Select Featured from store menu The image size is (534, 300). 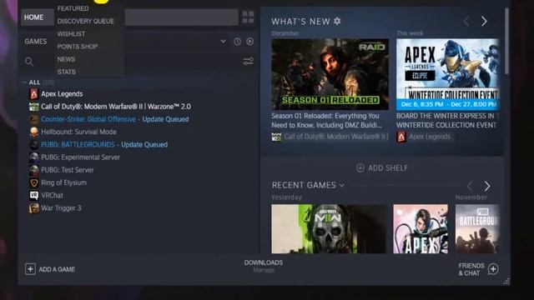(73, 8)
